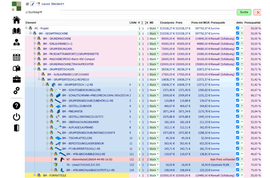Click the green squares application logo

tap(17, 6)
